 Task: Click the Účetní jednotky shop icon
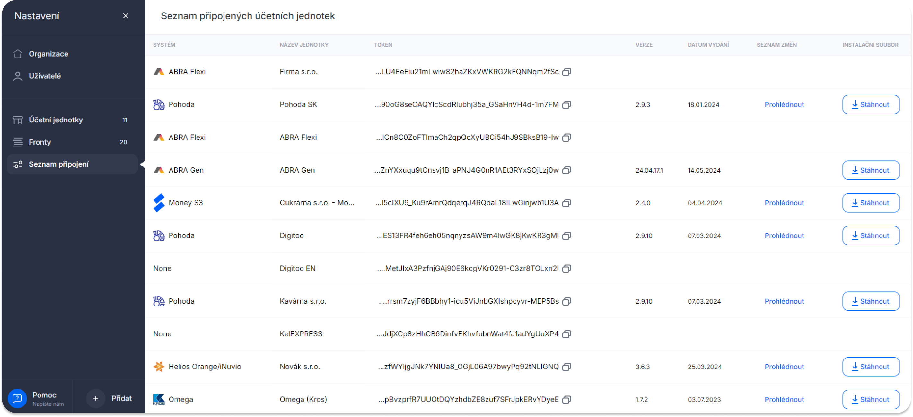(18, 120)
